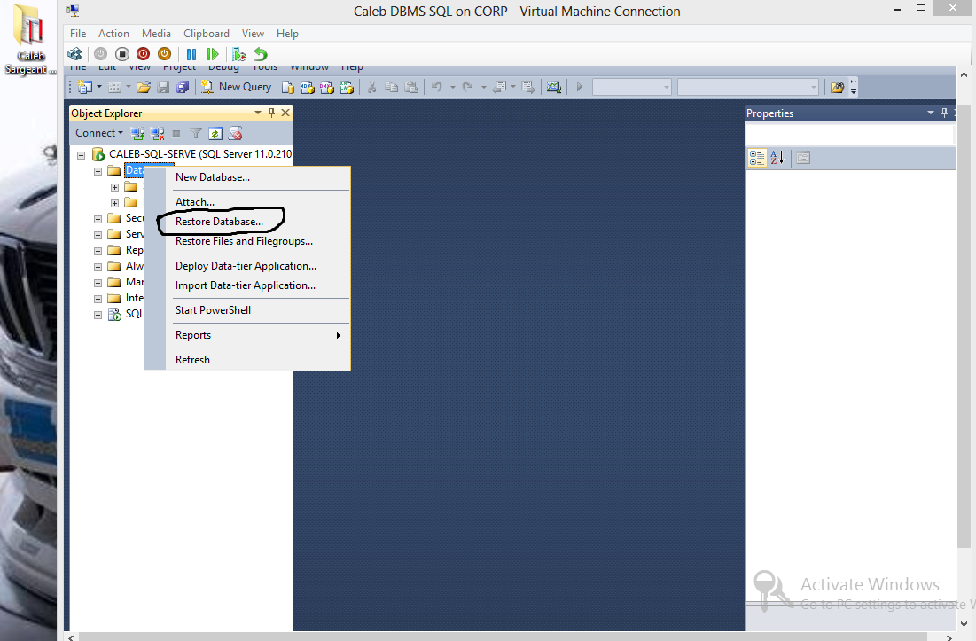Collapse the CALEB-SQL-SERVE server node
Viewport: 976px width, 641px height.
(x=81, y=155)
